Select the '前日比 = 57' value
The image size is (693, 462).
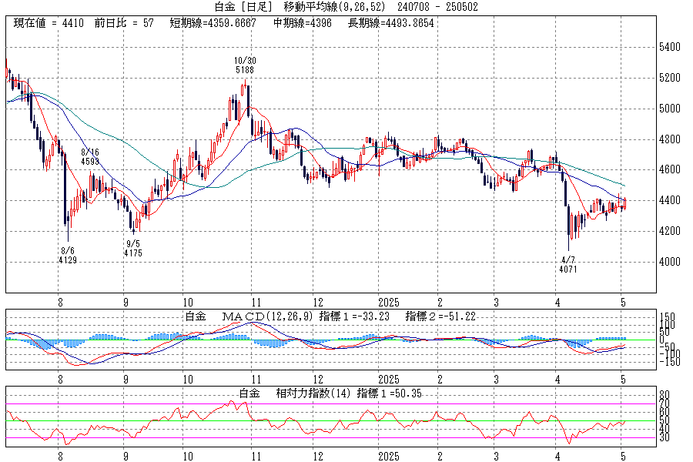tap(124, 23)
